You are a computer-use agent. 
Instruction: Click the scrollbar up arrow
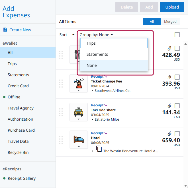click(x=186, y=44)
